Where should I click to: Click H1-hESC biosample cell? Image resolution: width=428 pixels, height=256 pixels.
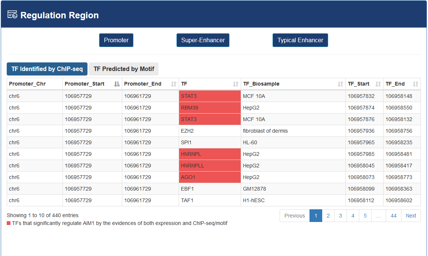click(293, 200)
